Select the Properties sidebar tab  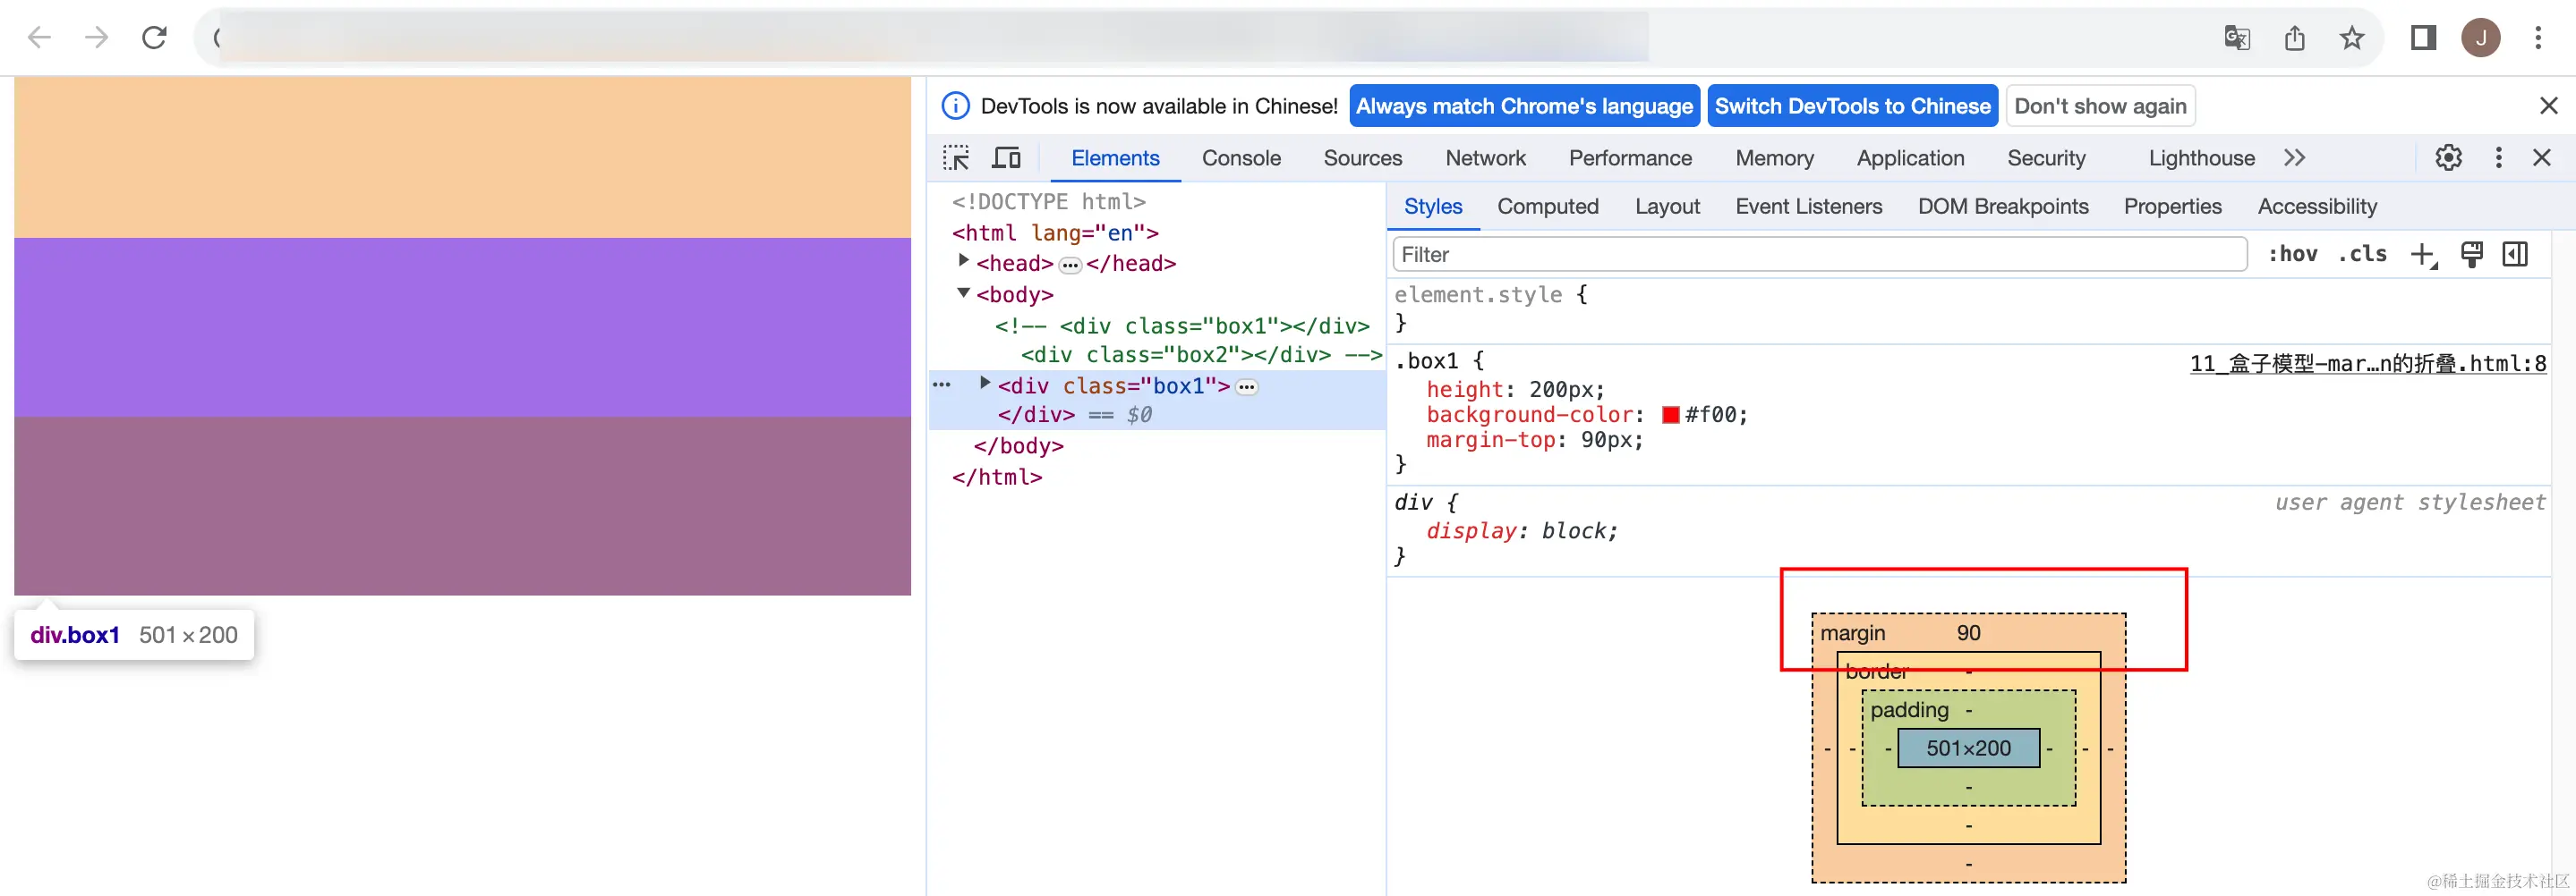[2172, 207]
